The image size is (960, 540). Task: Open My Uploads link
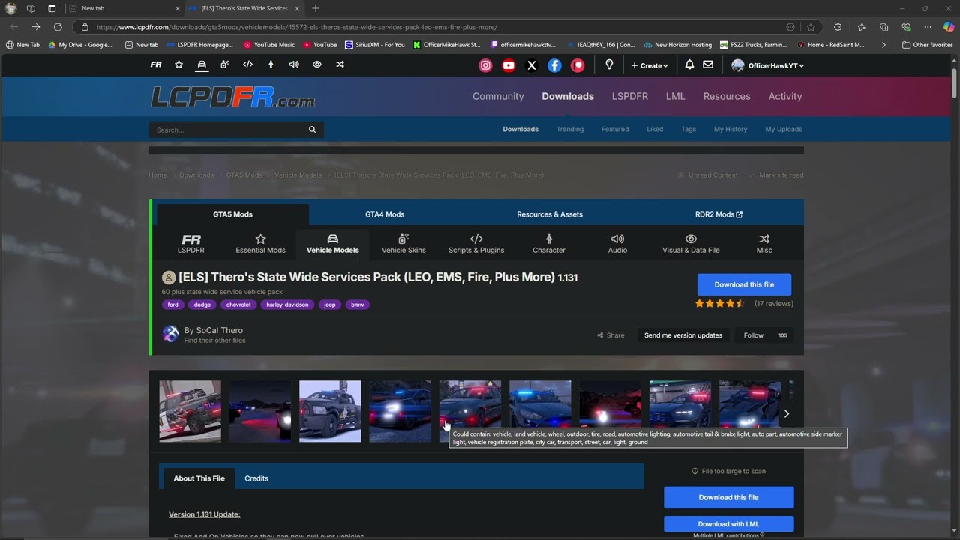tap(784, 129)
